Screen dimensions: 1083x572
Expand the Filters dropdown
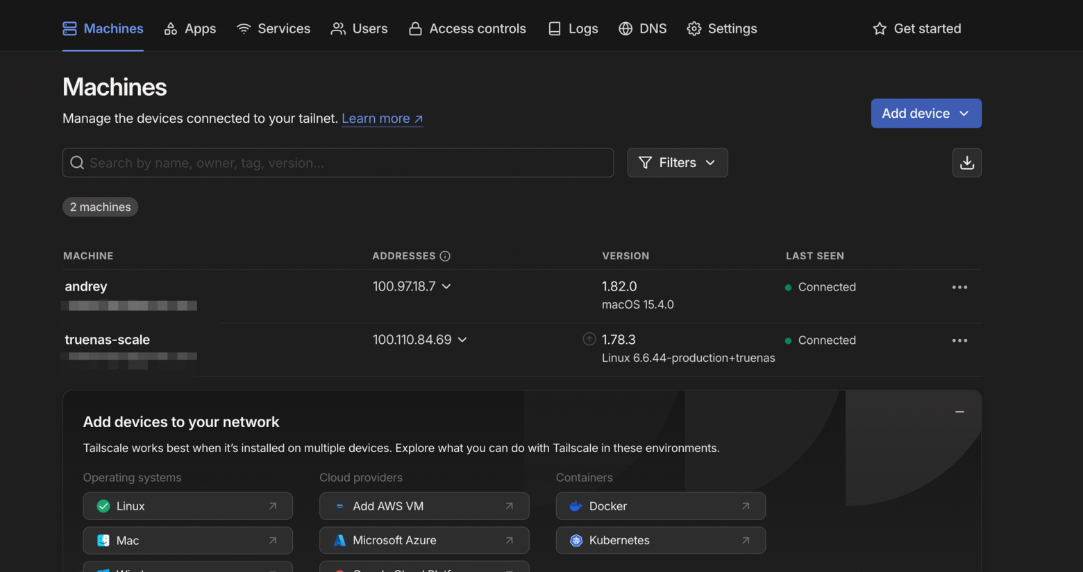coord(678,162)
